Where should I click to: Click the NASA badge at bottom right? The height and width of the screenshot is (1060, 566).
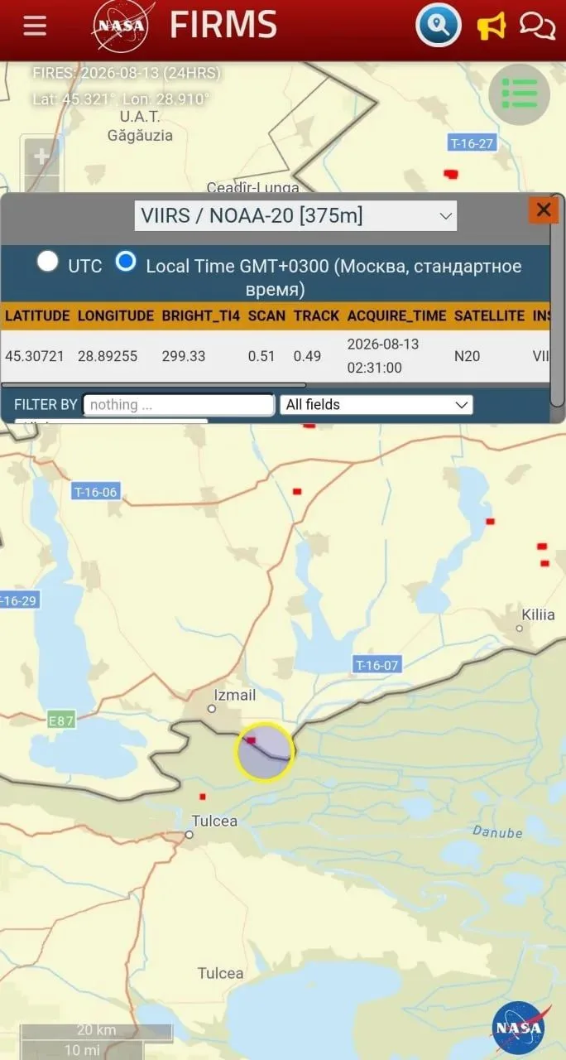pos(518,1029)
